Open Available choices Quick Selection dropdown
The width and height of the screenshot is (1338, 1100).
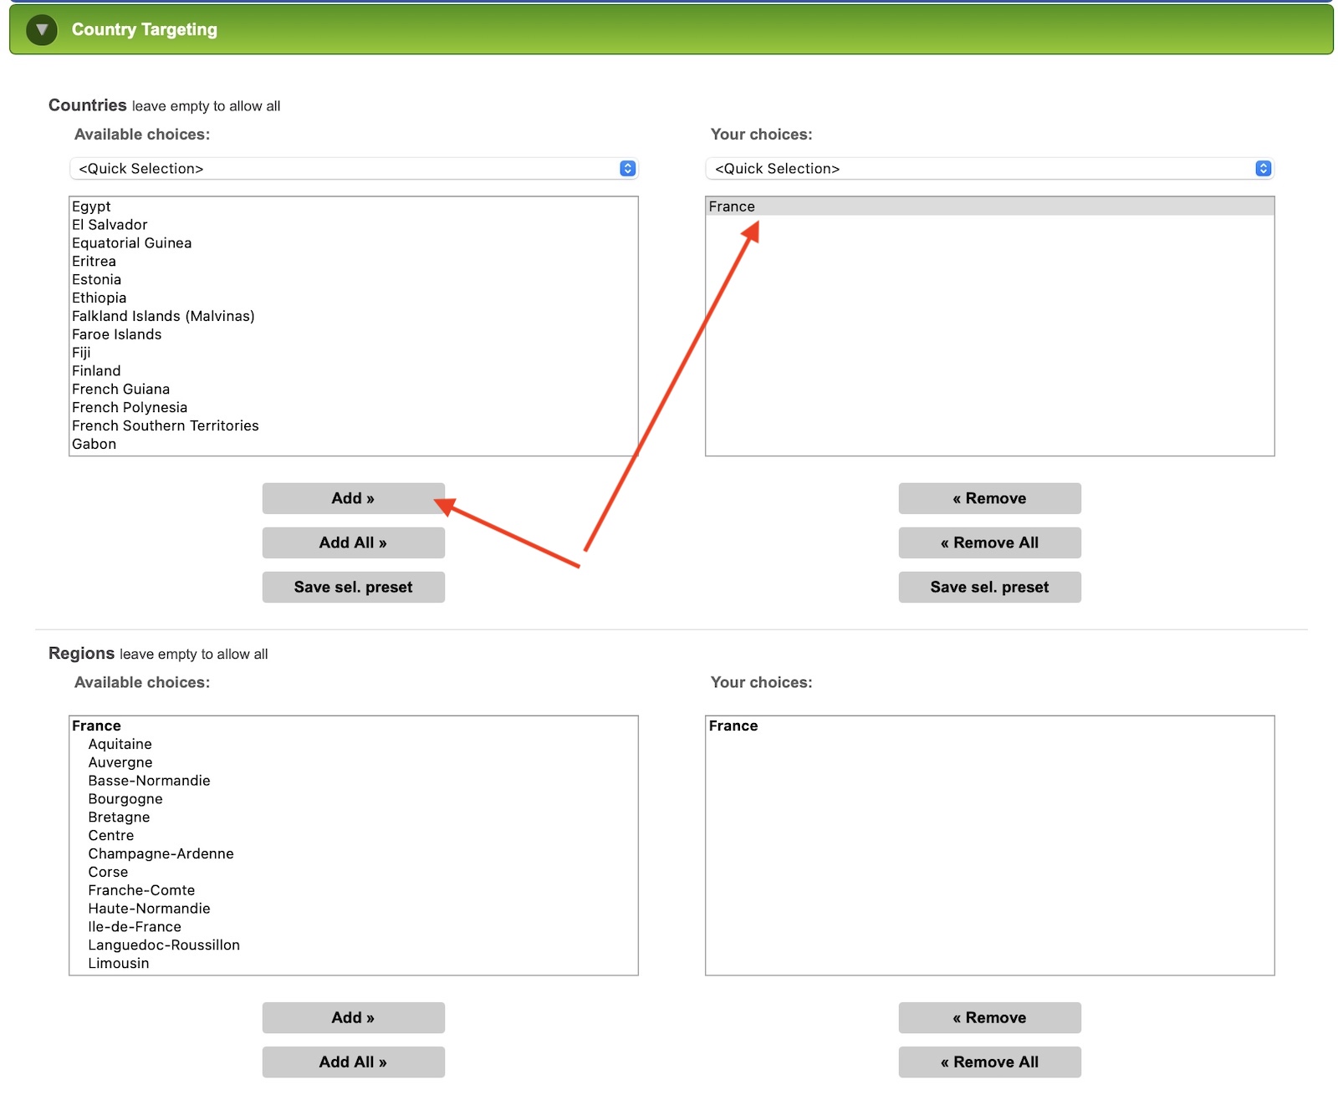353,169
